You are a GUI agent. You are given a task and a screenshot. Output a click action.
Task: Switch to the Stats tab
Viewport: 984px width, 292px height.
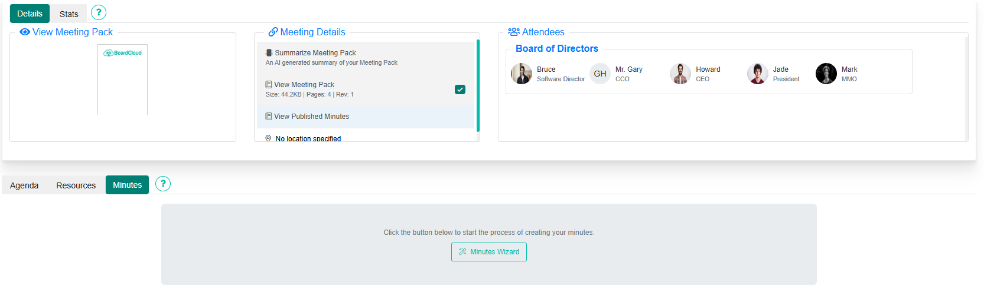pyautogui.click(x=69, y=14)
